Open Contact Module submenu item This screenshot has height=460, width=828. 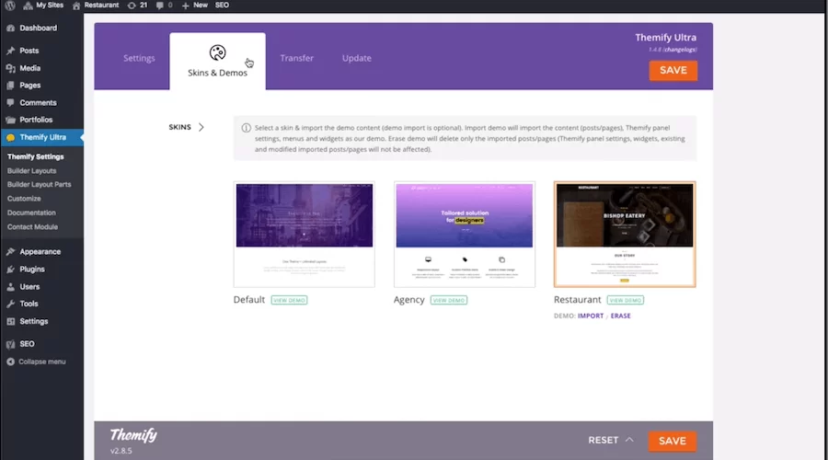pyautogui.click(x=32, y=226)
